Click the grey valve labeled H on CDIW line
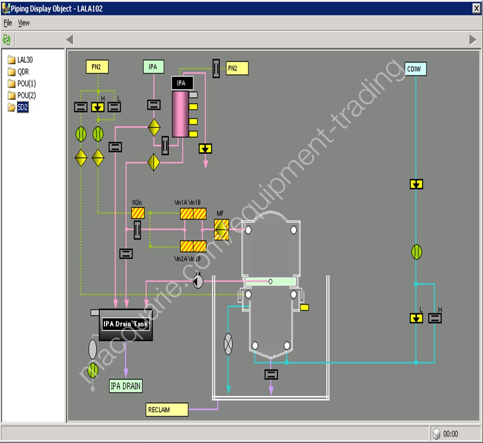 [x=435, y=318]
